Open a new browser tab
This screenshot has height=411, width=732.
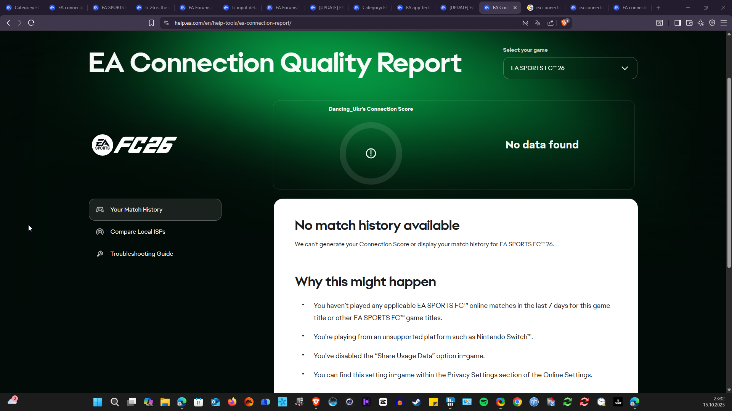click(658, 8)
